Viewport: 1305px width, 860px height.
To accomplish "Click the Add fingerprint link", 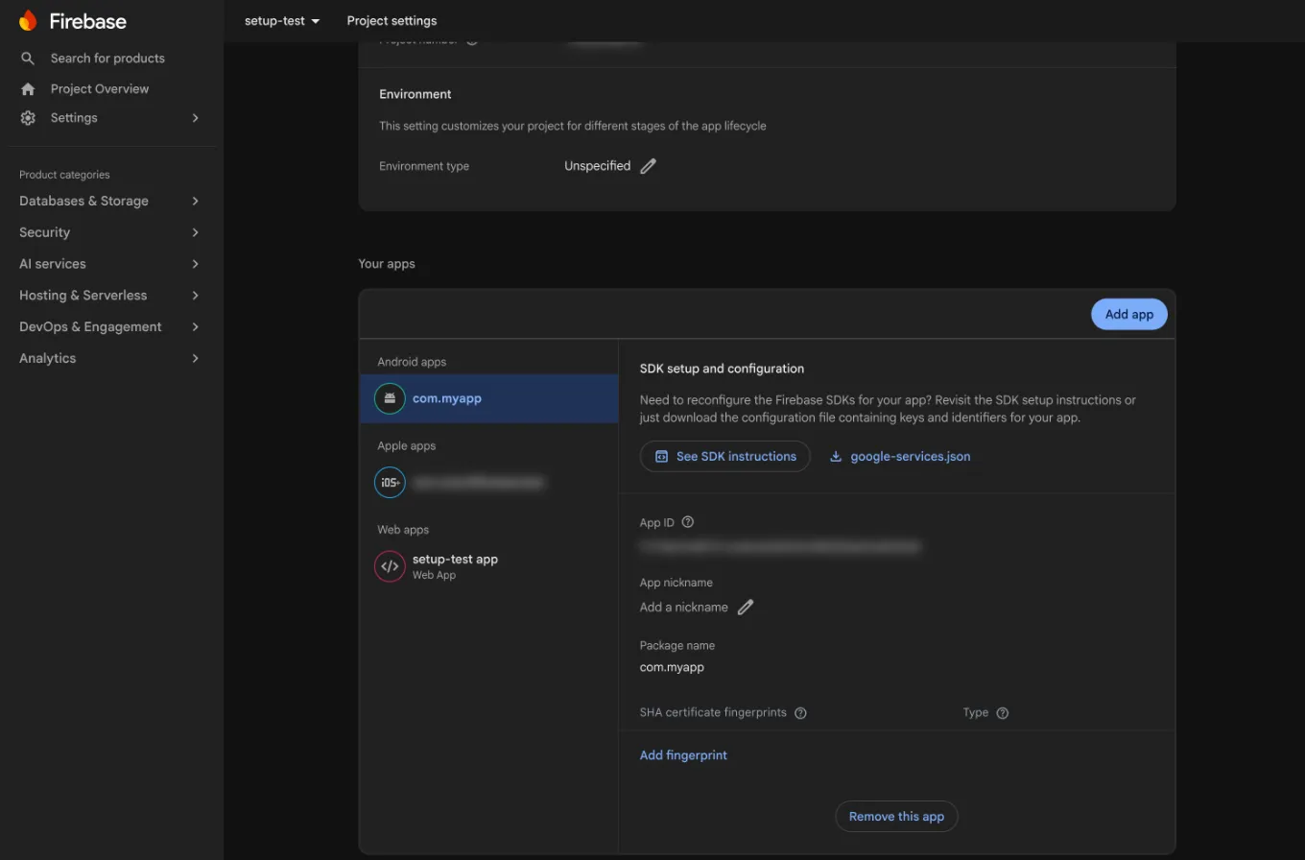I will (x=683, y=755).
